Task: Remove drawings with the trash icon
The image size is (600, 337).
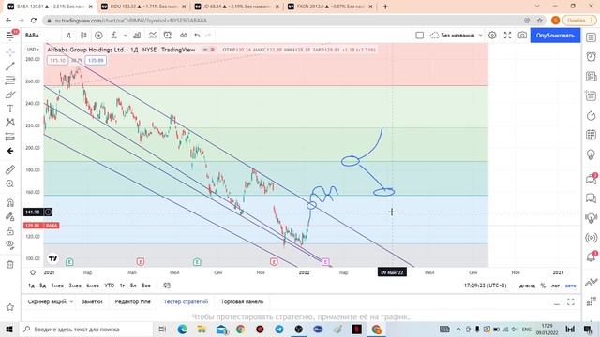Action: [x=10, y=264]
